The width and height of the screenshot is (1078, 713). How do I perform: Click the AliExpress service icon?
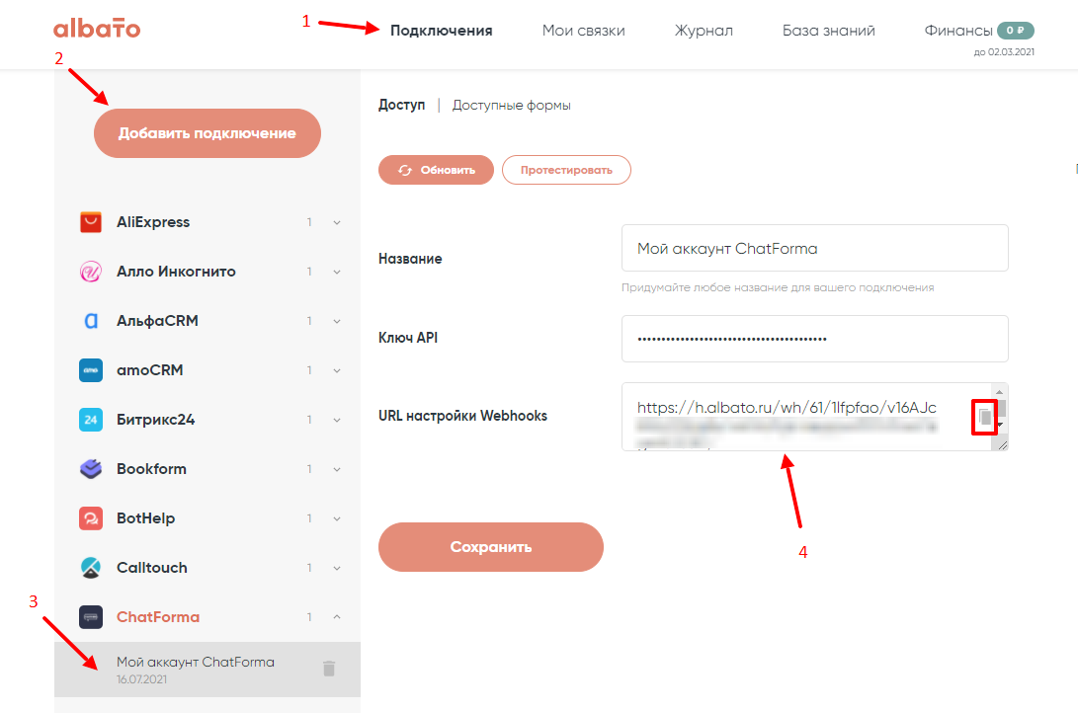(x=91, y=222)
